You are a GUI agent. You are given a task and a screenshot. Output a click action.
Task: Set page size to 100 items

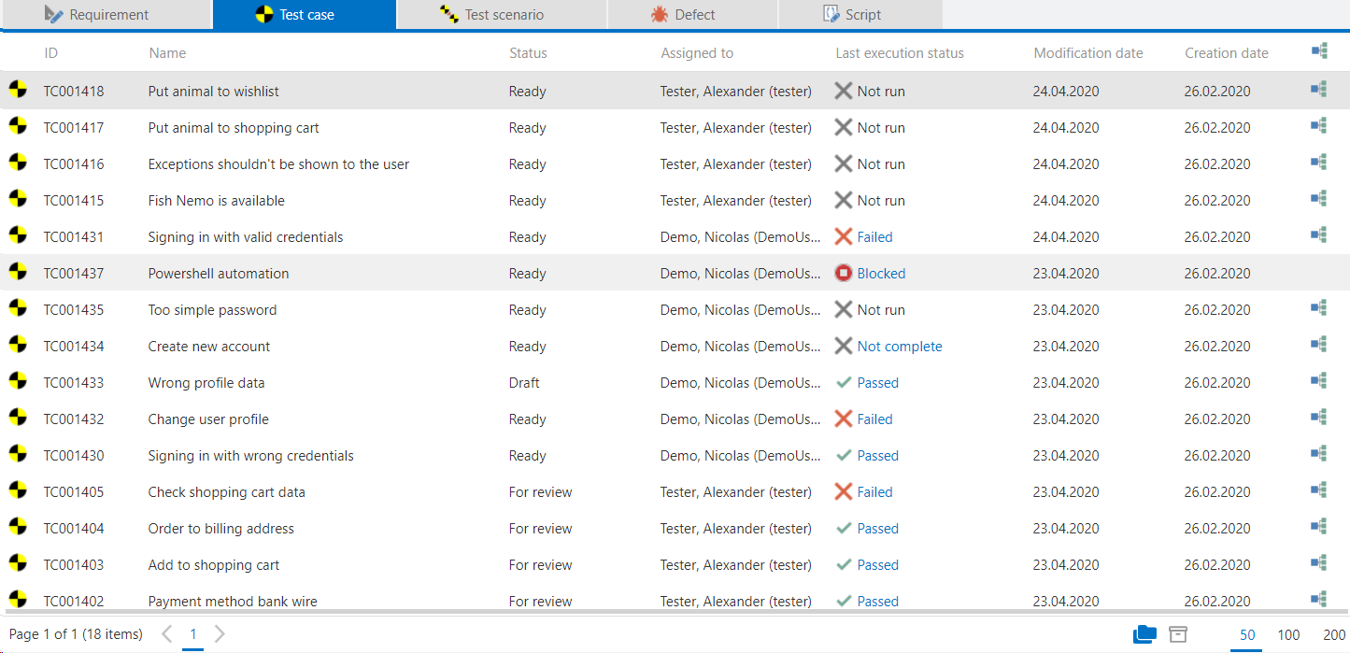(x=1288, y=635)
